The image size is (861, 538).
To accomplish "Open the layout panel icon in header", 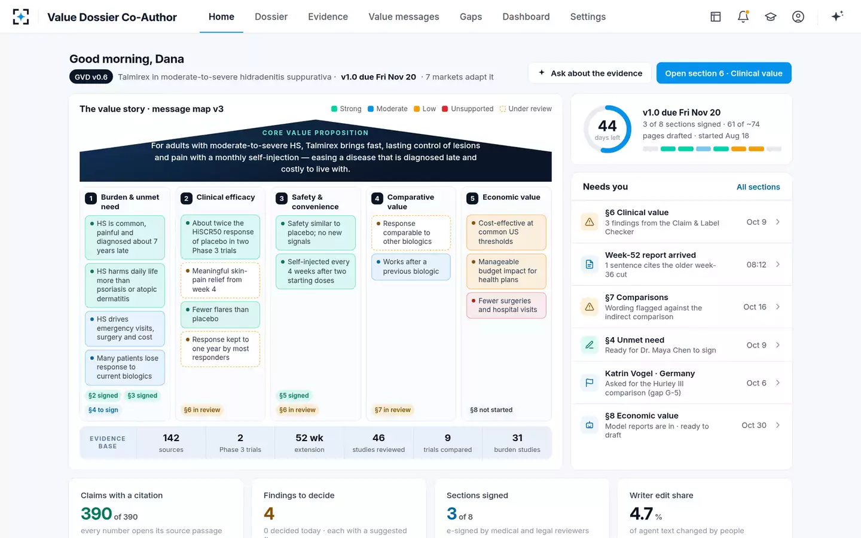I will (x=716, y=17).
